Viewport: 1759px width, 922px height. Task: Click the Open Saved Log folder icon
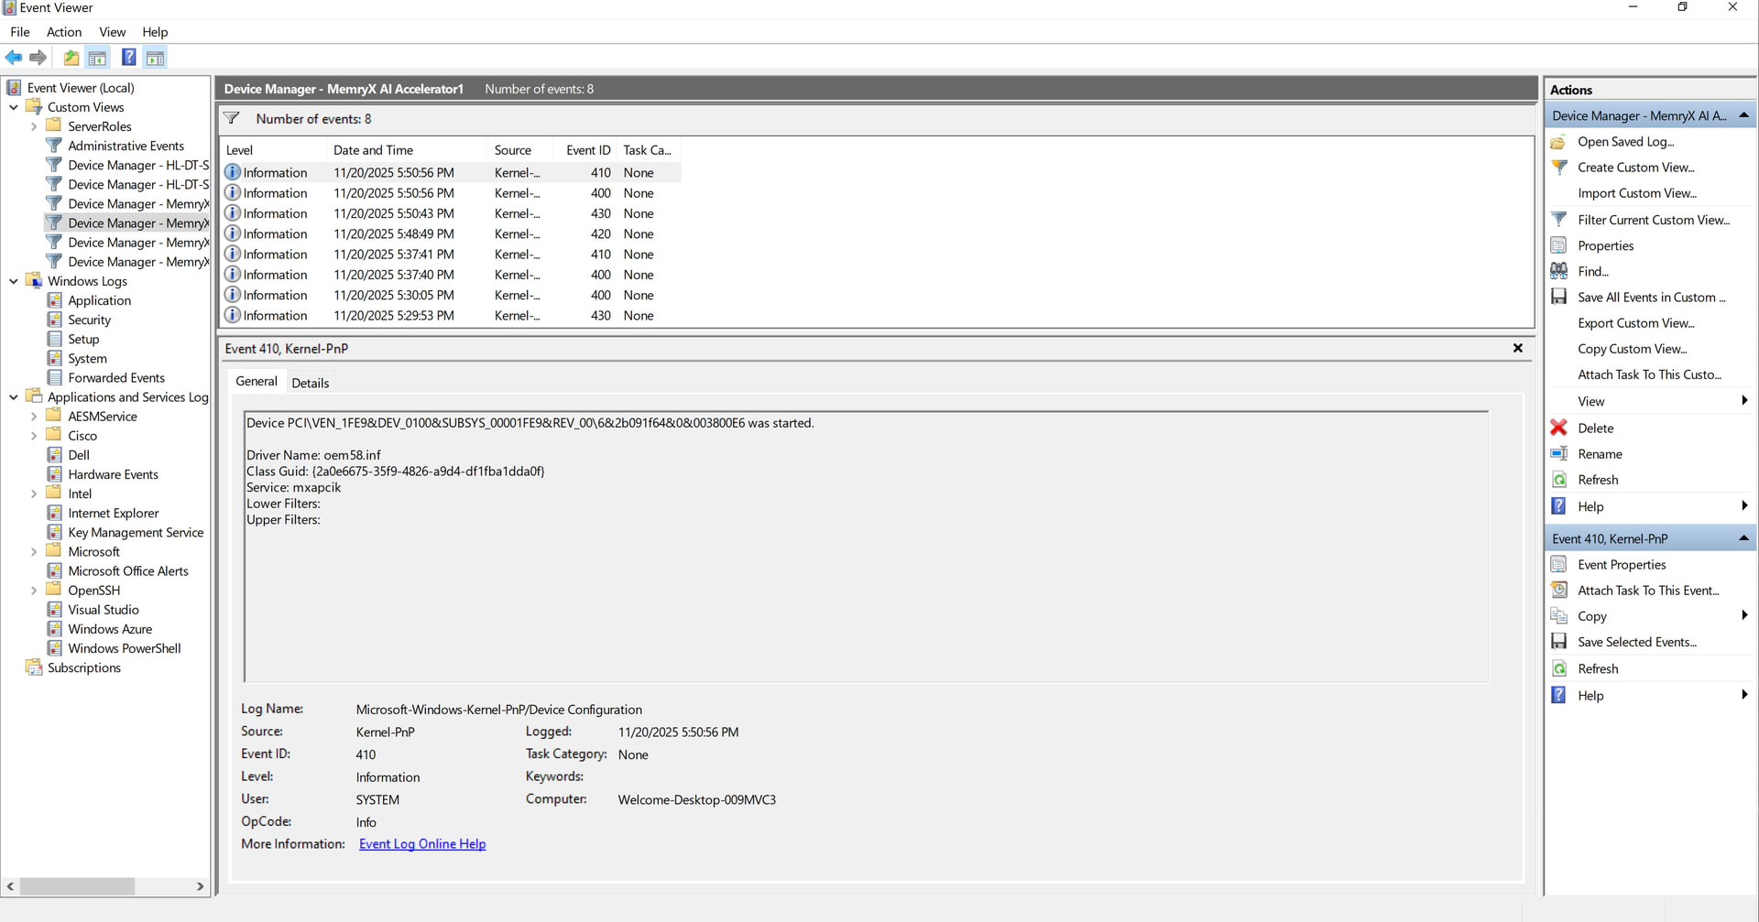tap(1558, 142)
